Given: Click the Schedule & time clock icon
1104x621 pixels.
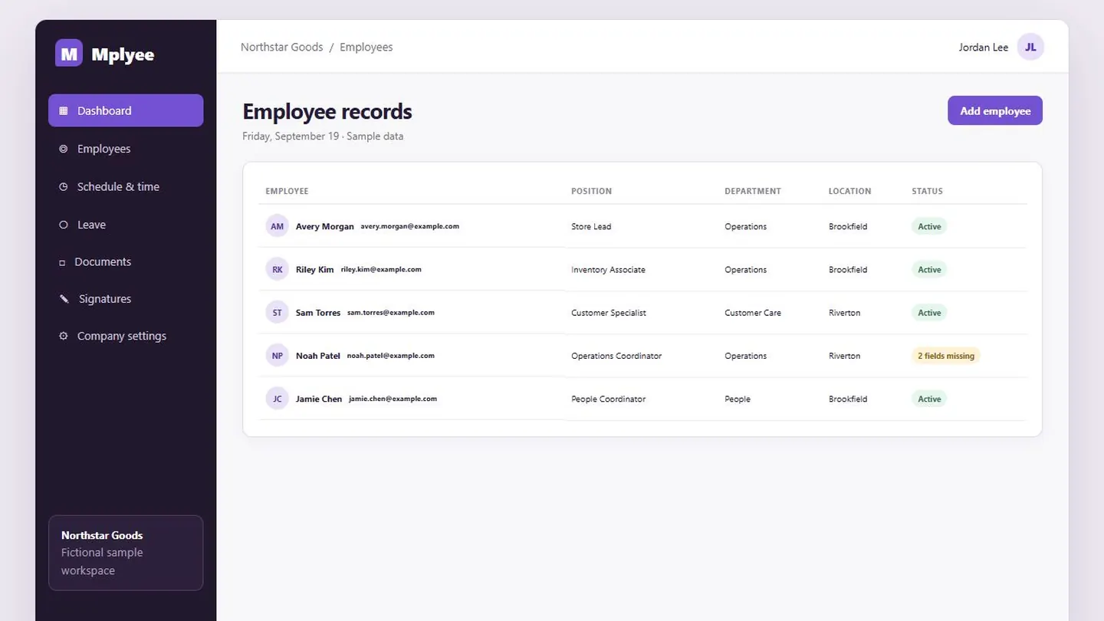Looking at the screenshot, I should (x=64, y=186).
